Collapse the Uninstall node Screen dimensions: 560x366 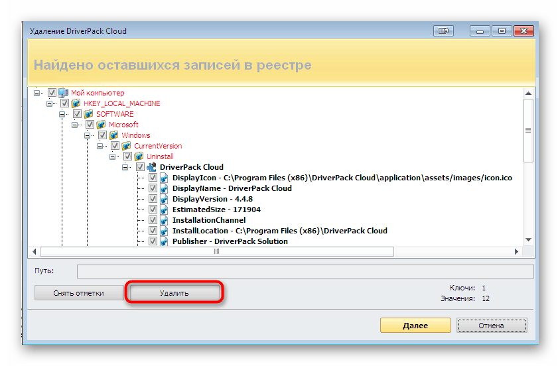(112, 156)
